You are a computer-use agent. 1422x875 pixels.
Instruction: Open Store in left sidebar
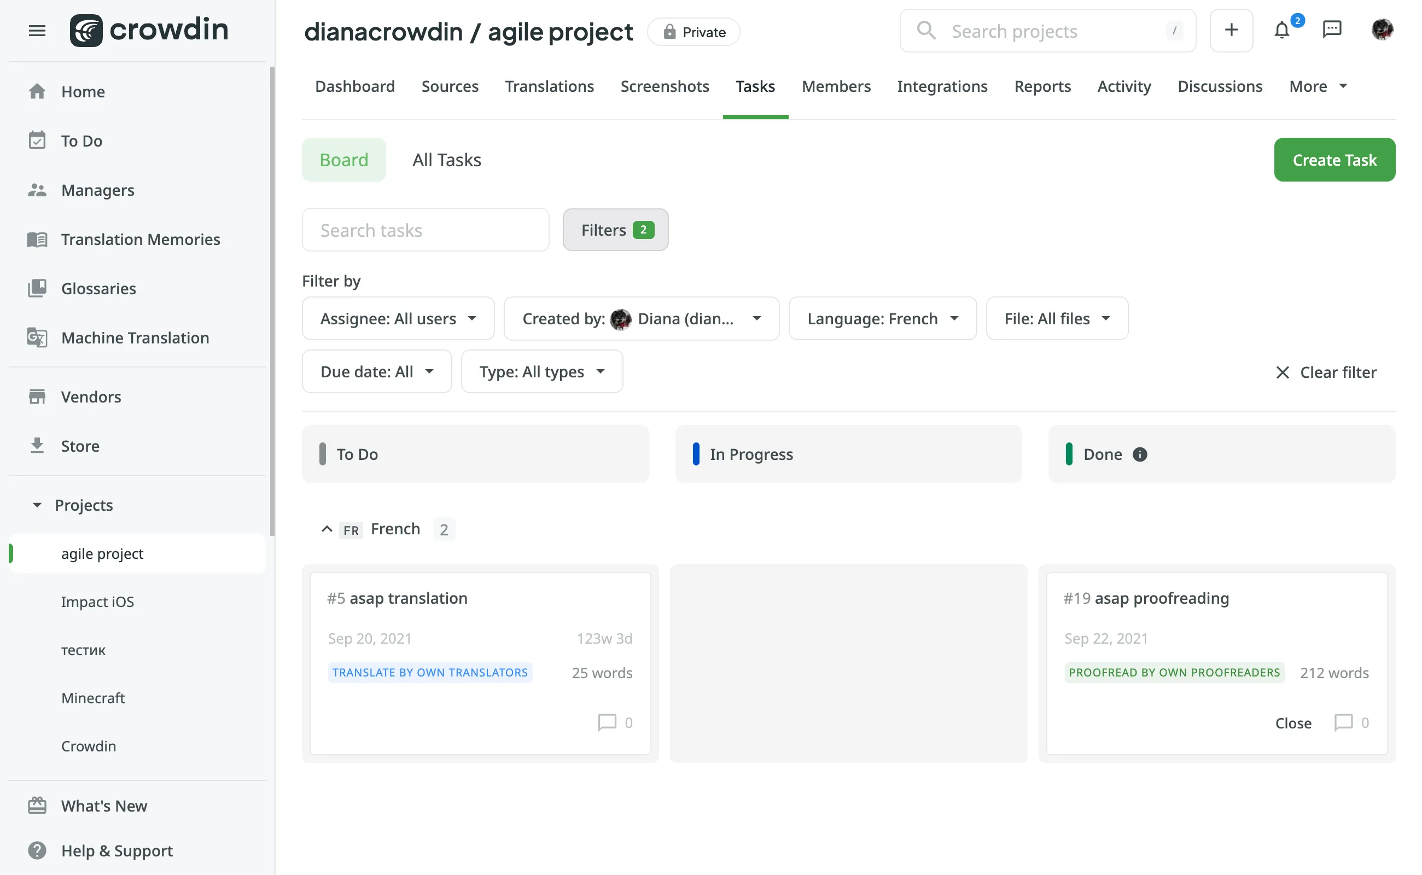point(80,445)
